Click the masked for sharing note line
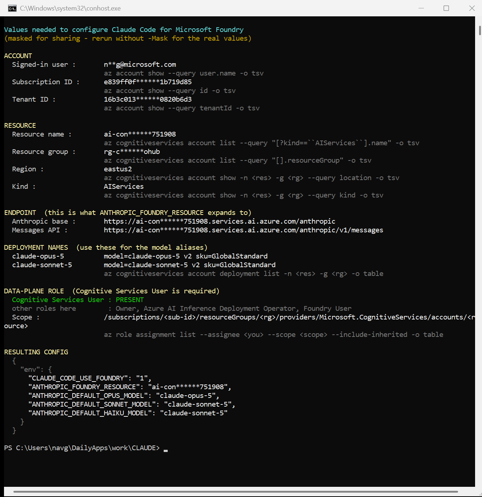This screenshot has height=497, width=482. click(x=128, y=38)
